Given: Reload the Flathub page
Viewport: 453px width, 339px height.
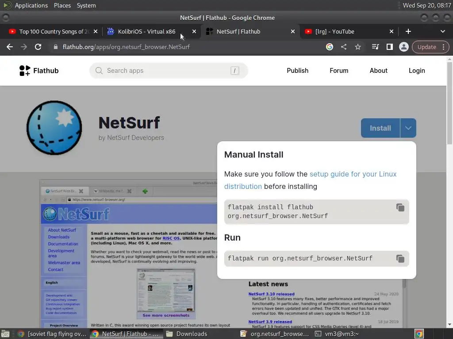Looking at the screenshot, I should click(x=38, y=47).
